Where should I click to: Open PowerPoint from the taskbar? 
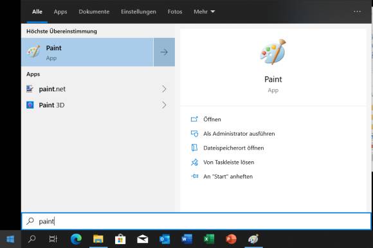[x=231, y=239]
